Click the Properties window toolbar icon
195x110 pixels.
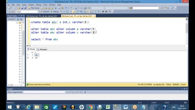tap(165, 8)
